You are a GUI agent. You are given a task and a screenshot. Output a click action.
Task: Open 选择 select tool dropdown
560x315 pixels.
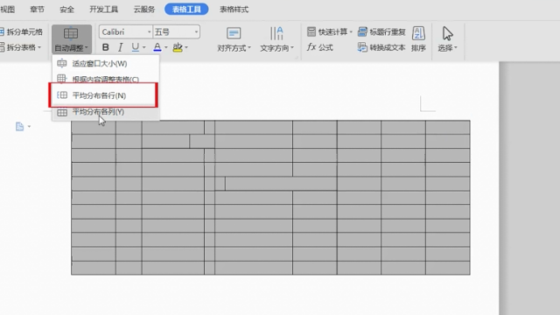pyautogui.click(x=447, y=39)
